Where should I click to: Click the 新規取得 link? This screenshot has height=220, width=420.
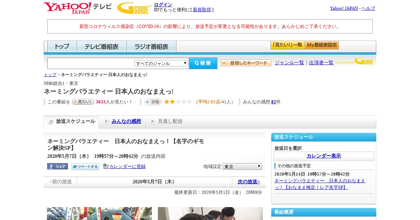(202, 10)
